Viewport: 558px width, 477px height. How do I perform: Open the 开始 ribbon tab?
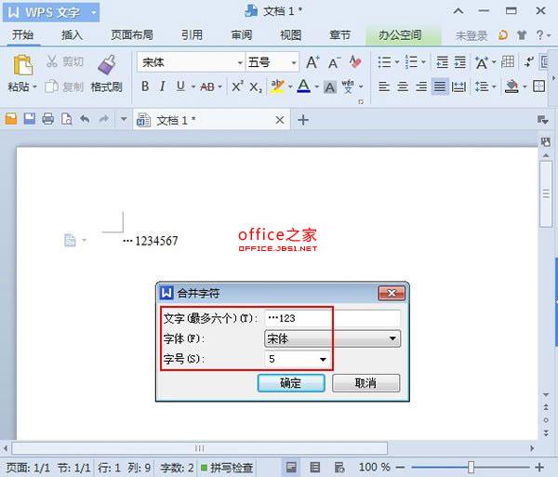point(22,35)
